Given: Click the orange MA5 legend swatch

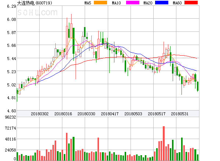Looking at the screenshot, I should pyautogui.click(x=100, y=3).
